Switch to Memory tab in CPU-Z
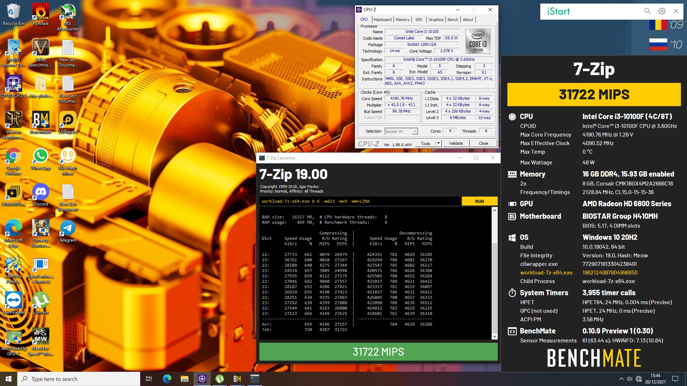Screen dimensions: 687x386 coord(403,20)
